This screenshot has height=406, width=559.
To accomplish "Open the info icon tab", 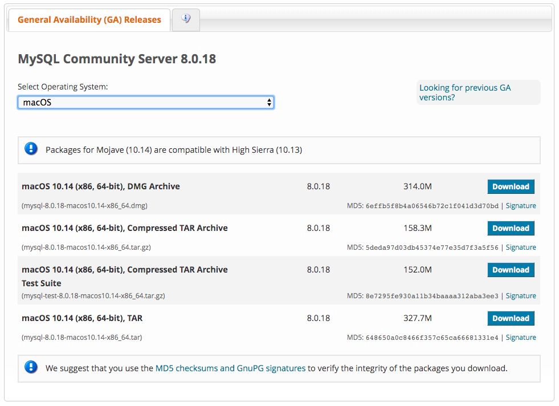I will coord(186,19).
